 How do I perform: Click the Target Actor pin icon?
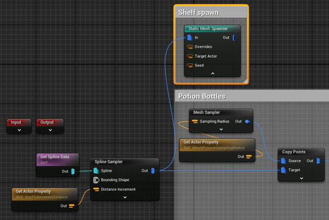click(190, 56)
